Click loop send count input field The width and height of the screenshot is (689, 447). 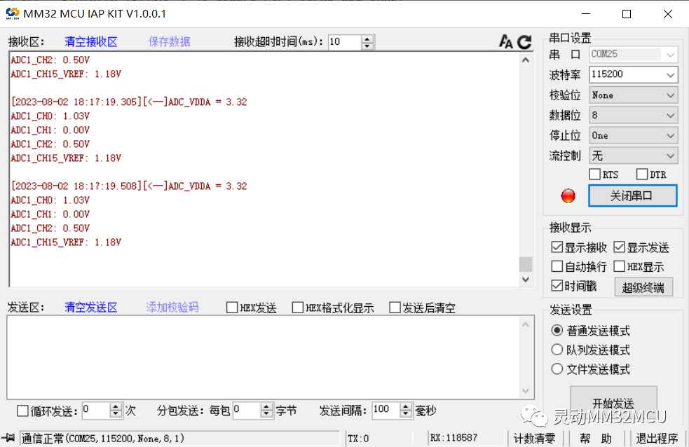click(x=96, y=411)
